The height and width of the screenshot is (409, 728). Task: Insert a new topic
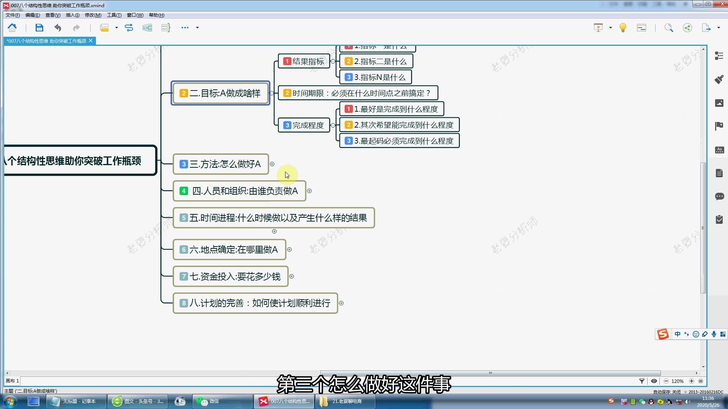click(104, 28)
